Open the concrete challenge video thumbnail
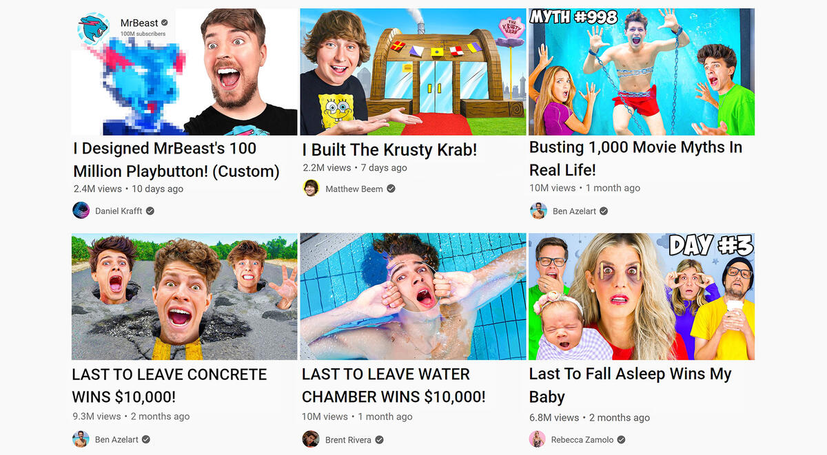827x455 pixels. point(185,297)
